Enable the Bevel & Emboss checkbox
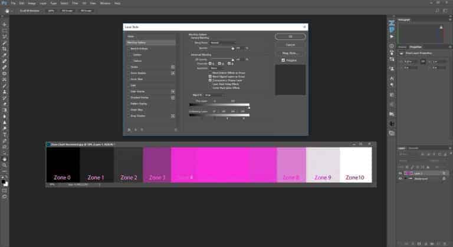 tap(129, 49)
